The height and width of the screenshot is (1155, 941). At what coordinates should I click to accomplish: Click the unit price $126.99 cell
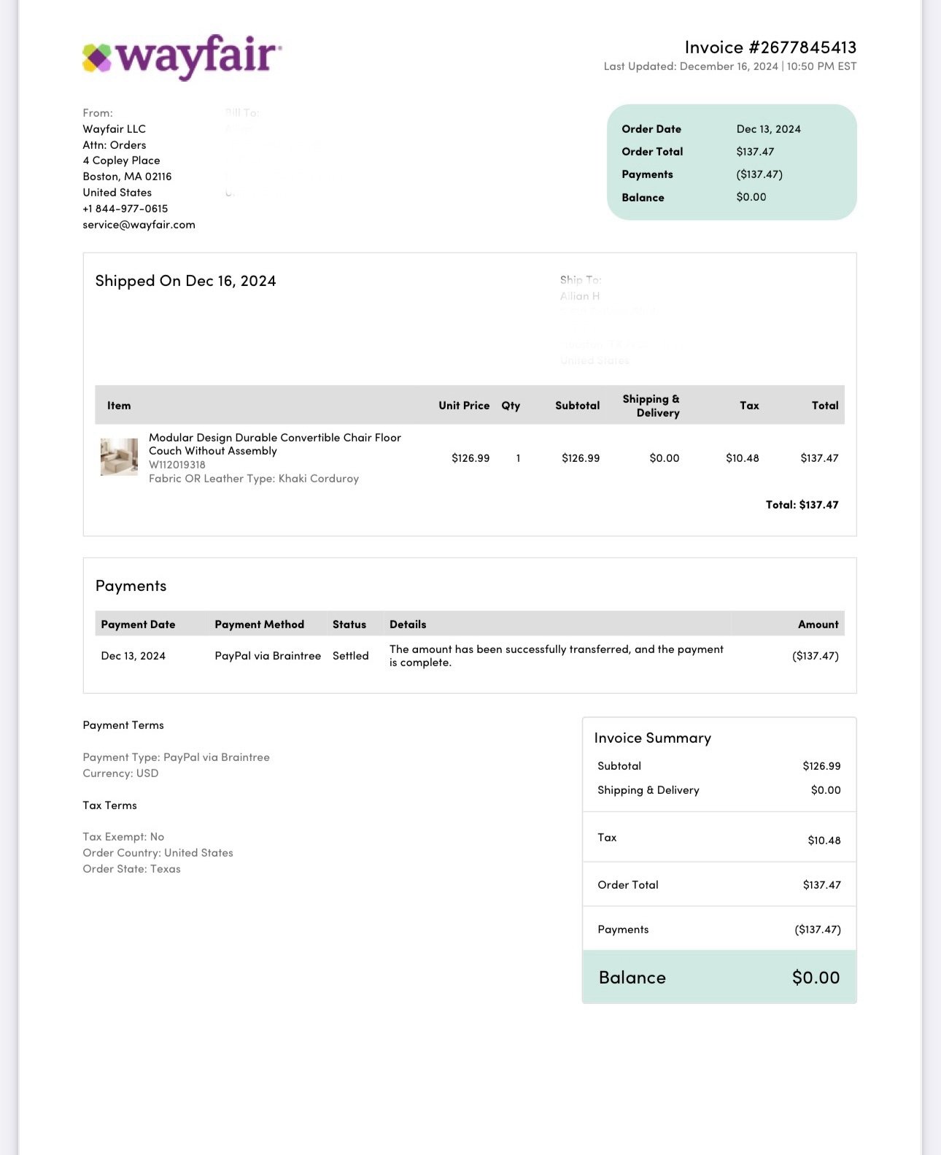471,458
